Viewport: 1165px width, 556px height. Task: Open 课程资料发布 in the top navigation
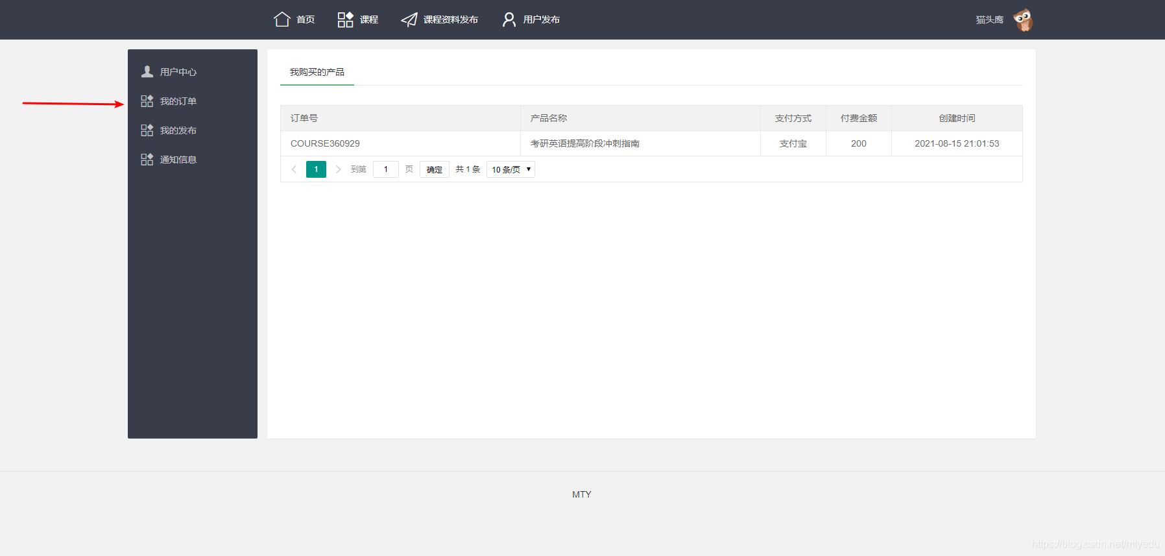[x=451, y=20]
